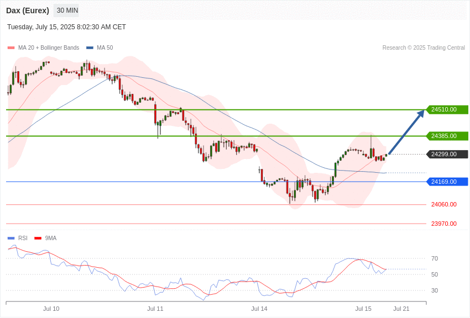This screenshot has height=318, width=470.
Task: Click the red 9MA legend swatch
Action: point(38,238)
